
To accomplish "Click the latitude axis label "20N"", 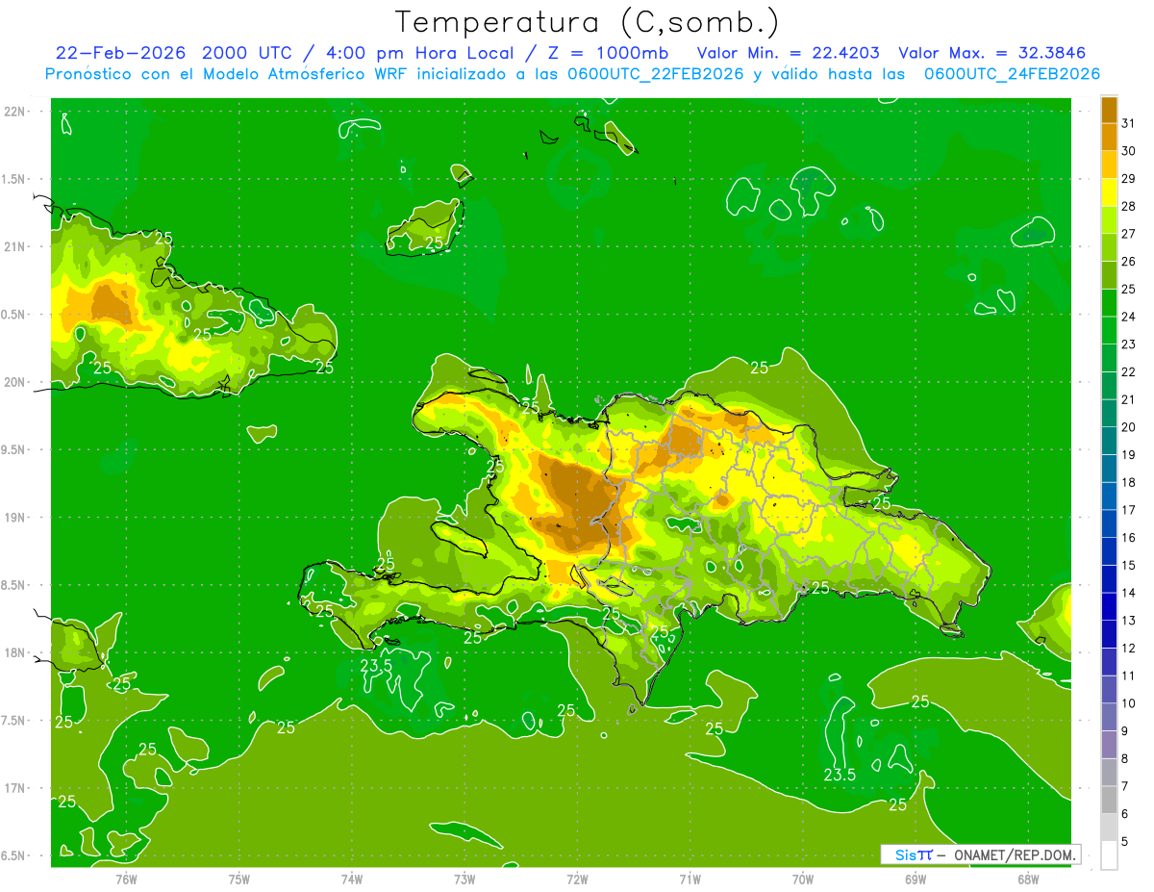I will 13,382.
